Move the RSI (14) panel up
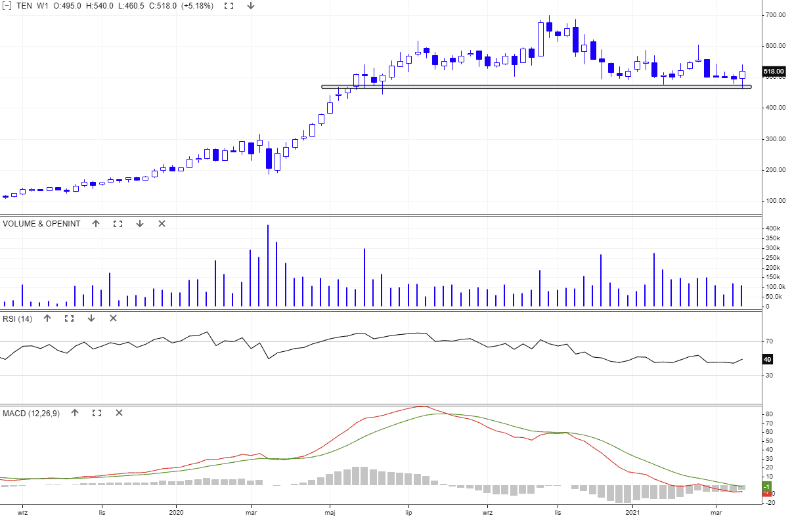The width and height of the screenshot is (792, 518). click(x=47, y=318)
